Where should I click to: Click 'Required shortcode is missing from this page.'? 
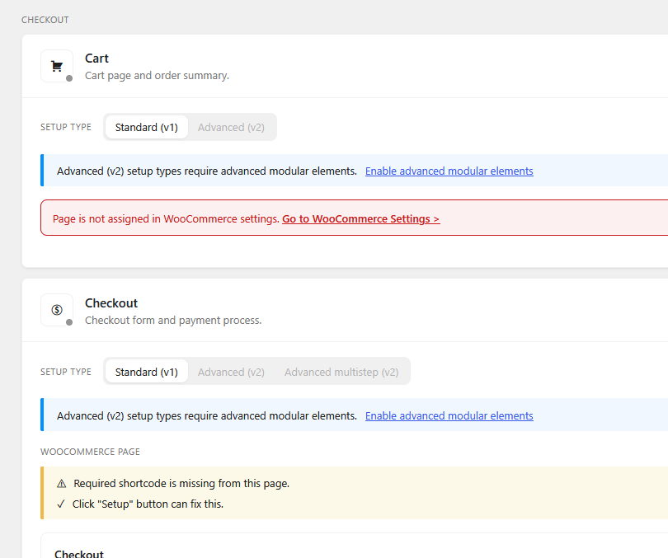(181, 484)
